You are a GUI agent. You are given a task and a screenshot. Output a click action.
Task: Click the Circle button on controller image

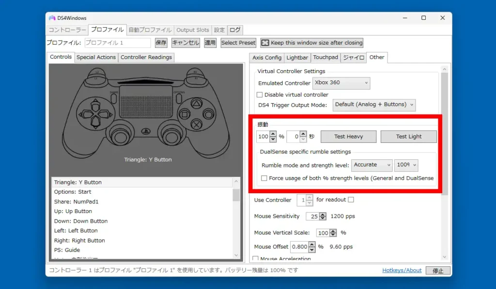(208, 114)
